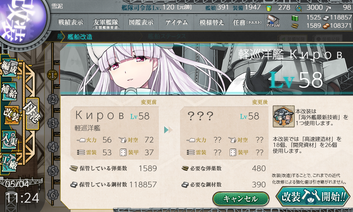The image size is (353, 212).
Task: Open the 図鑑表示 encyclopedia menu
Action: [x=141, y=22]
